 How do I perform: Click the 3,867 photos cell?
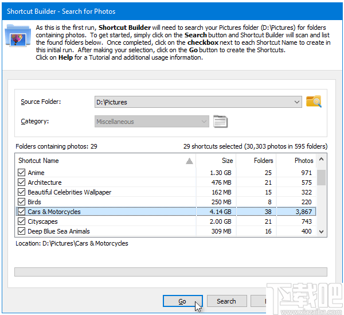304,212
